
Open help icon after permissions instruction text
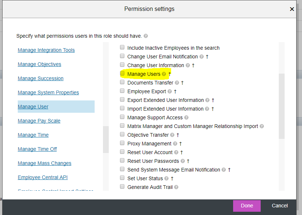146,36
